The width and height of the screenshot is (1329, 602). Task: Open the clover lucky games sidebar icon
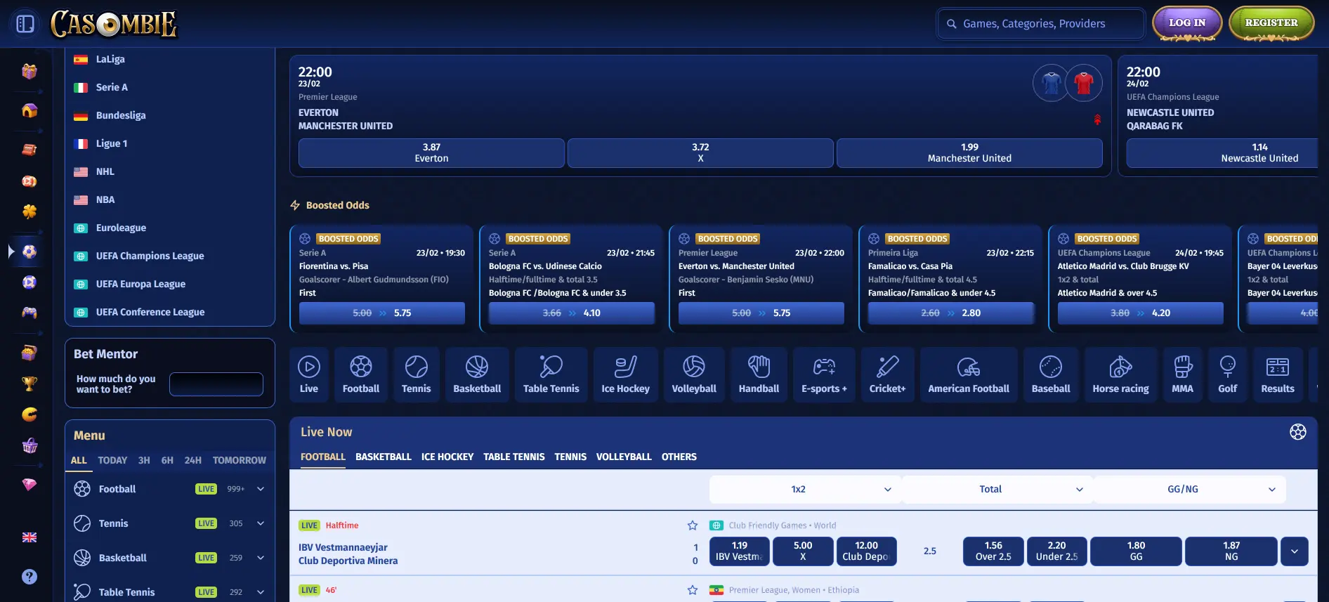(x=30, y=211)
